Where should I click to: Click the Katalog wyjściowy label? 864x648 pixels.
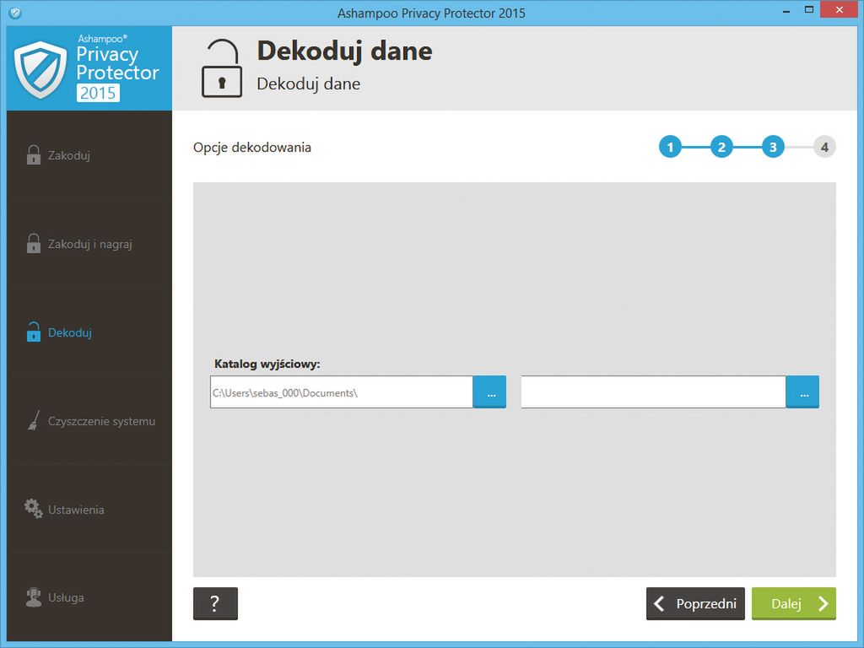click(x=267, y=364)
